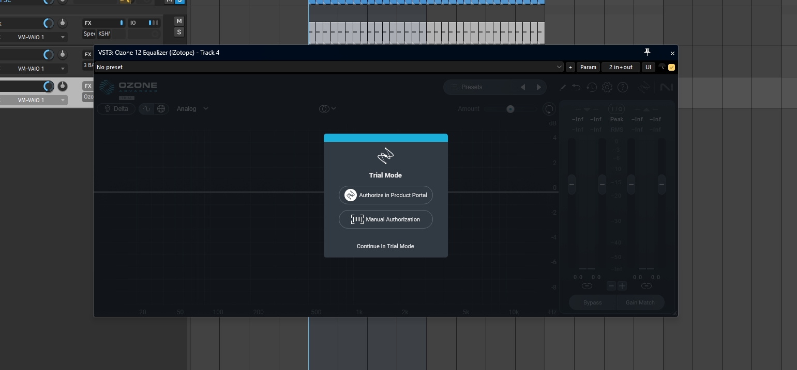Viewport: 797px width, 370px height.
Task: Click Authorize in Product Portal
Action: click(386, 195)
